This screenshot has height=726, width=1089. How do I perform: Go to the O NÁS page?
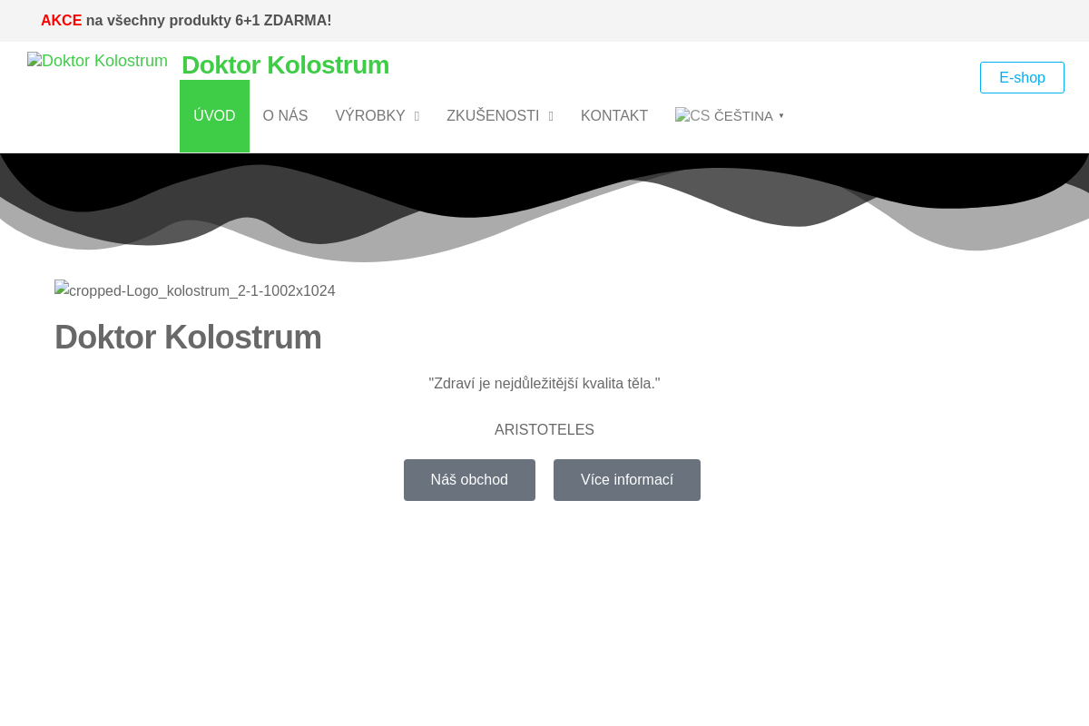point(285,116)
